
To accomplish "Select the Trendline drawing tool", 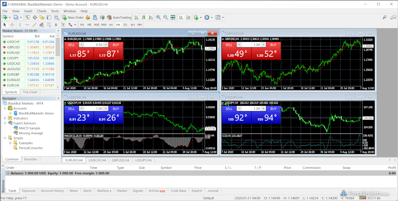I will [x=35, y=25].
